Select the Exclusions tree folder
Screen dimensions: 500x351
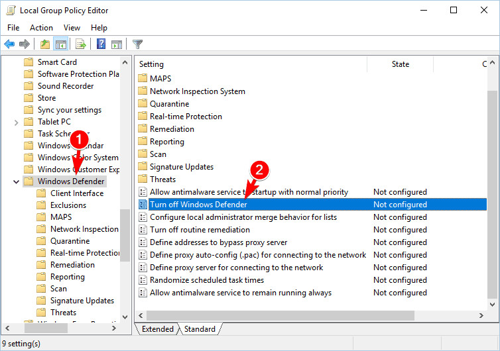(68, 205)
